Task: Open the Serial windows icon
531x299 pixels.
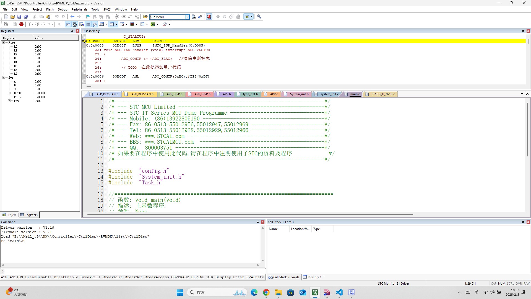Action: pyautogui.click(x=122, y=24)
